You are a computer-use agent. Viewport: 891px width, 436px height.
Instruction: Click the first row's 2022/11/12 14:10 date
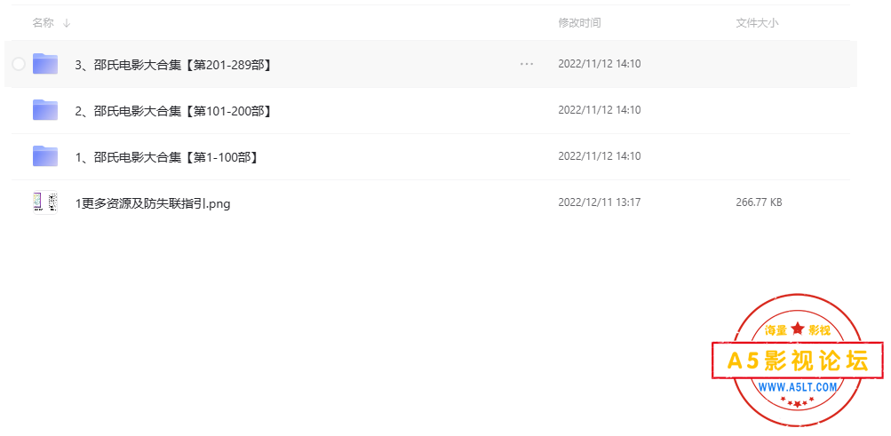pyautogui.click(x=600, y=64)
